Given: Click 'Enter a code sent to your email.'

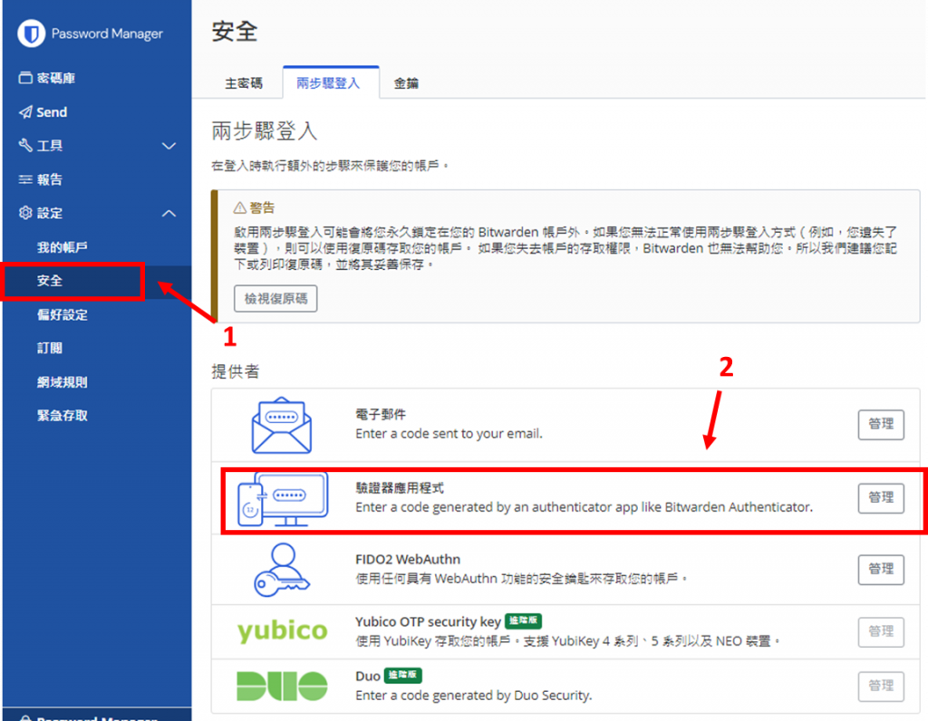Looking at the screenshot, I should click(449, 434).
